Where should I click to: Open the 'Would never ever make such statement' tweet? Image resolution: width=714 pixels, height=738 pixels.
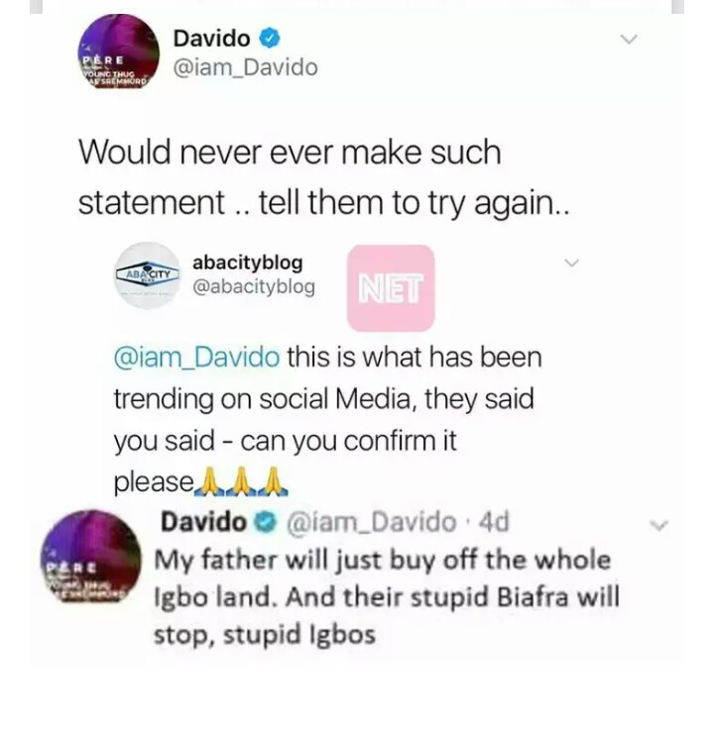click(x=323, y=177)
